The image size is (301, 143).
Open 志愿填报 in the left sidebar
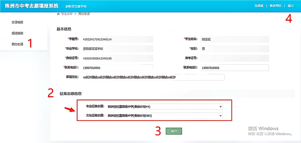[17, 22]
